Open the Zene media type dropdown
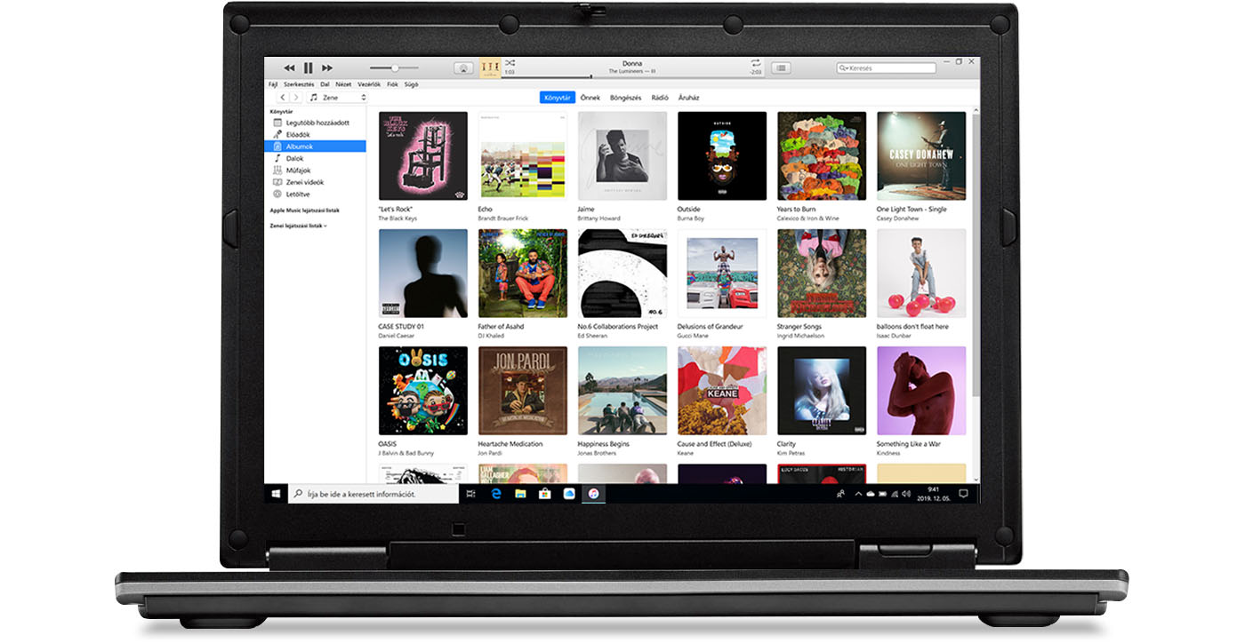This screenshot has width=1245, height=643. (x=337, y=98)
